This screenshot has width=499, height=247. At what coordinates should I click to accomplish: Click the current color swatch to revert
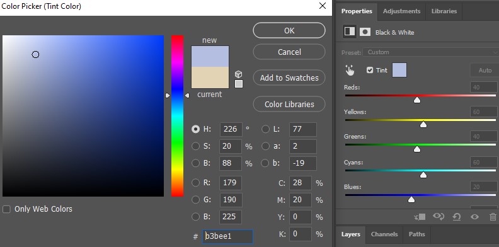[210, 78]
